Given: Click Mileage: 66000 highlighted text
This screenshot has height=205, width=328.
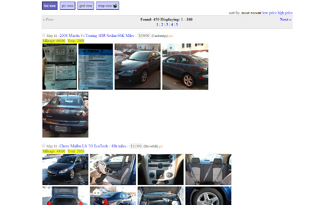Looking at the screenshot, I should (54, 41).
